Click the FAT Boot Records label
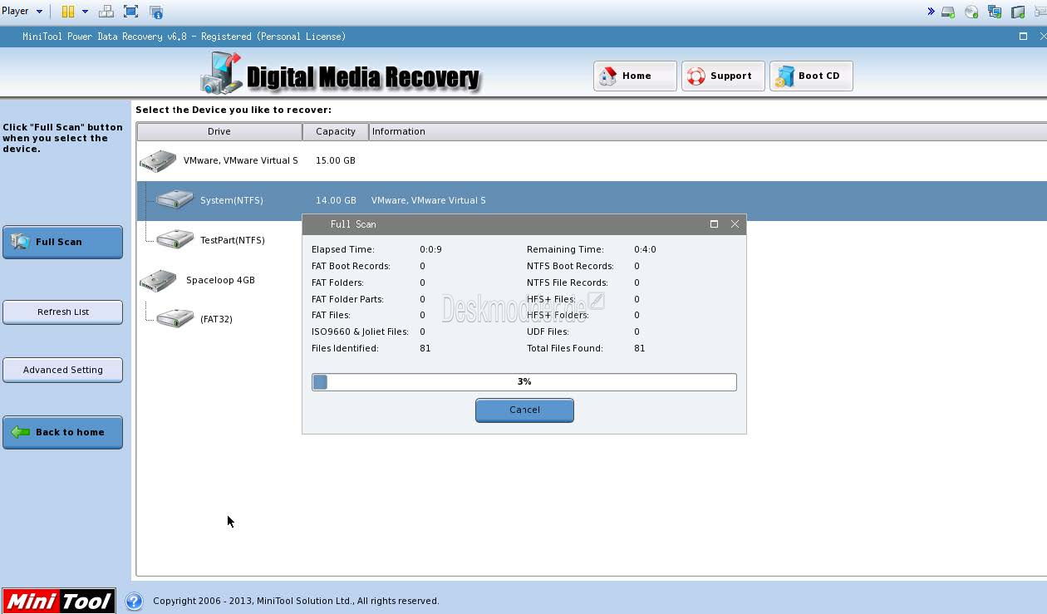Viewport: 1047px width, 614px height. click(x=351, y=266)
